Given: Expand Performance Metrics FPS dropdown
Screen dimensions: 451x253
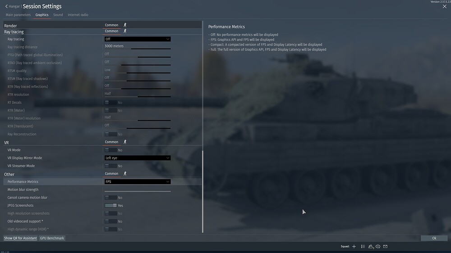Looking at the screenshot, I should coord(138,182).
